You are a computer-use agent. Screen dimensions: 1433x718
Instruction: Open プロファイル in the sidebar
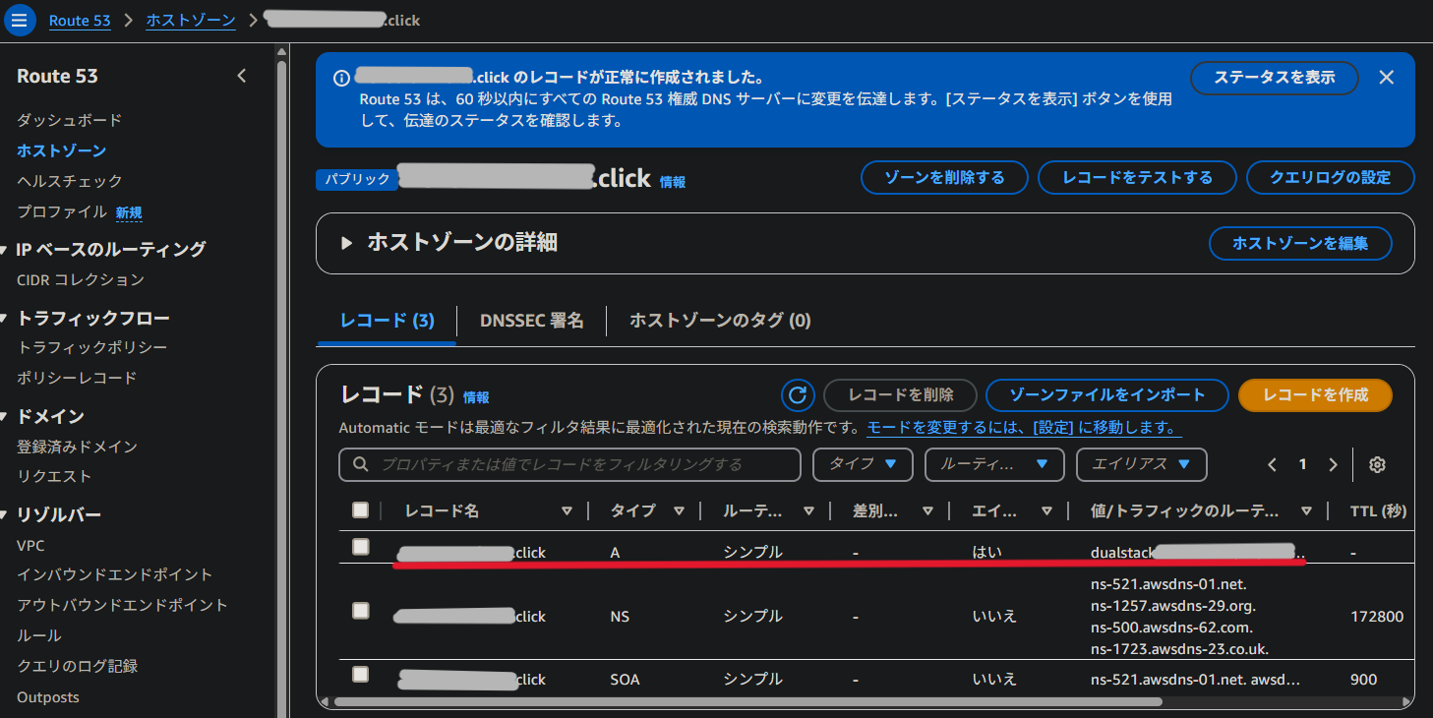click(x=61, y=211)
